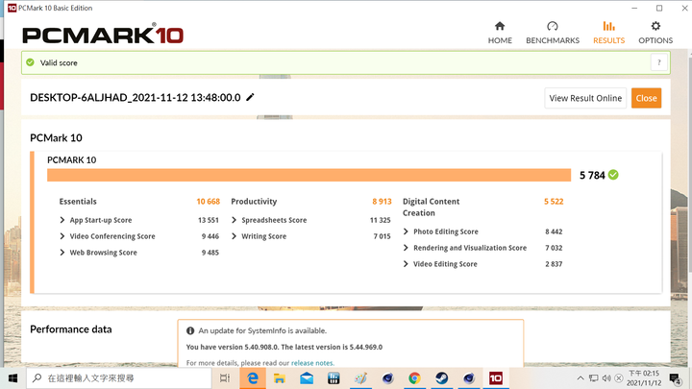The image size is (692, 389).
Task: Expand App Start-up Score
Action: pyautogui.click(x=62, y=220)
